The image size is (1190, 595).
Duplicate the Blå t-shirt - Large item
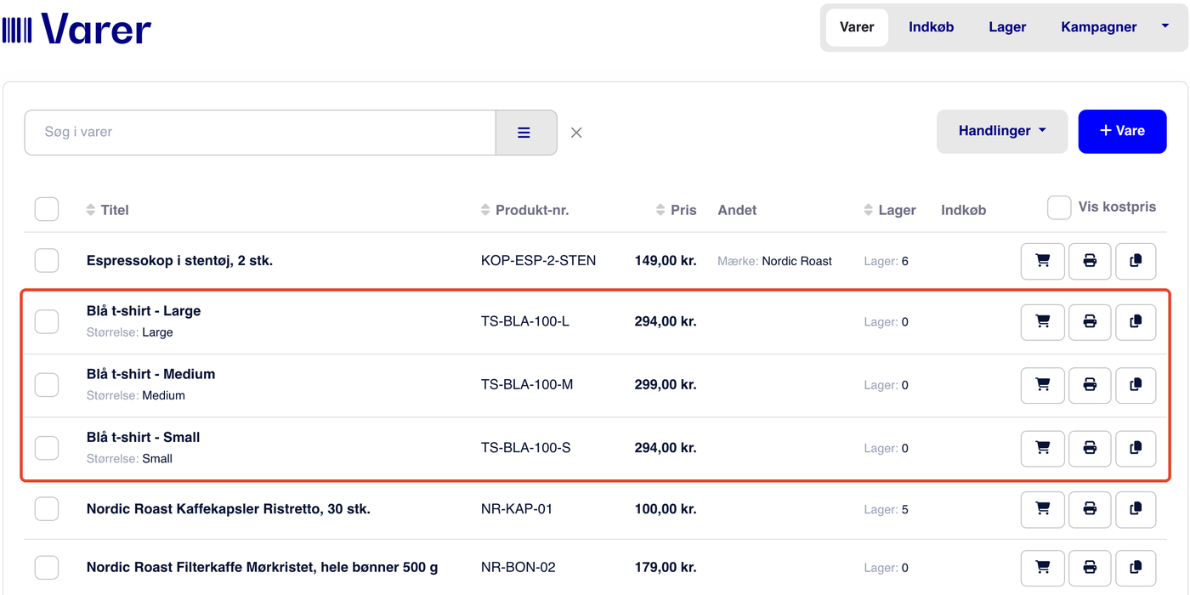(x=1136, y=322)
